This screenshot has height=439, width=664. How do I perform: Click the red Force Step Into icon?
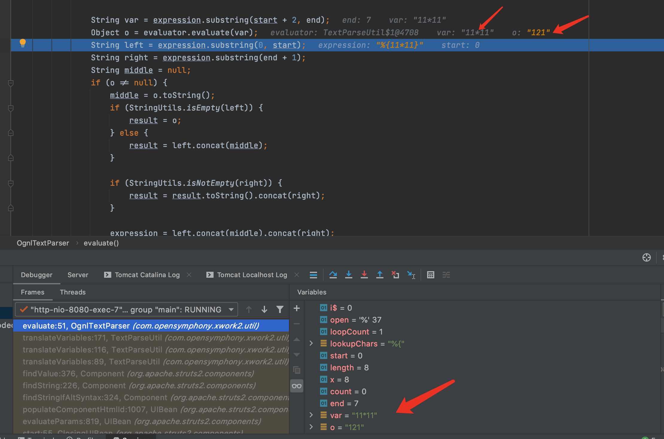coord(364,275)
